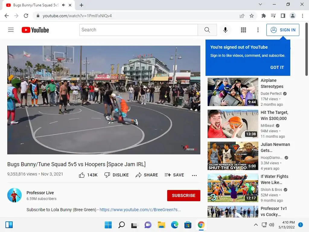Screen dimensions: 309x232
Task: Reload the YouTube page
Action: pyautogui.click(x=26, y=16)
